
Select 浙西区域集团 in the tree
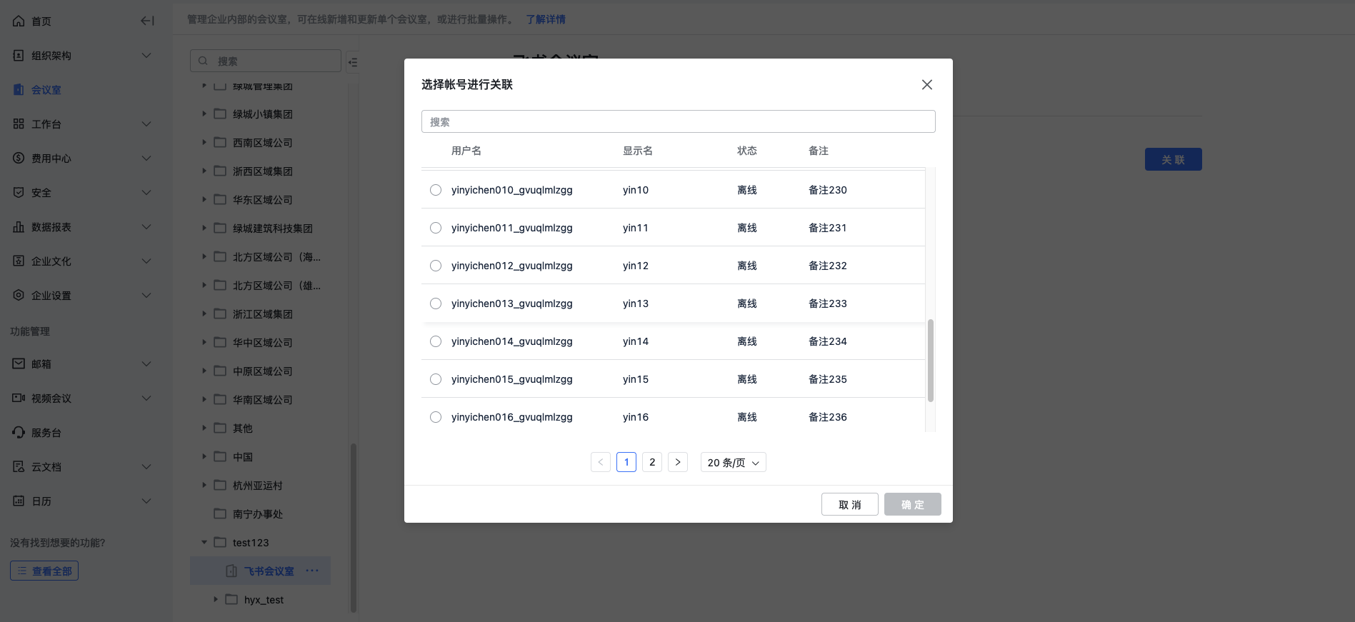[x=263, y=171]
